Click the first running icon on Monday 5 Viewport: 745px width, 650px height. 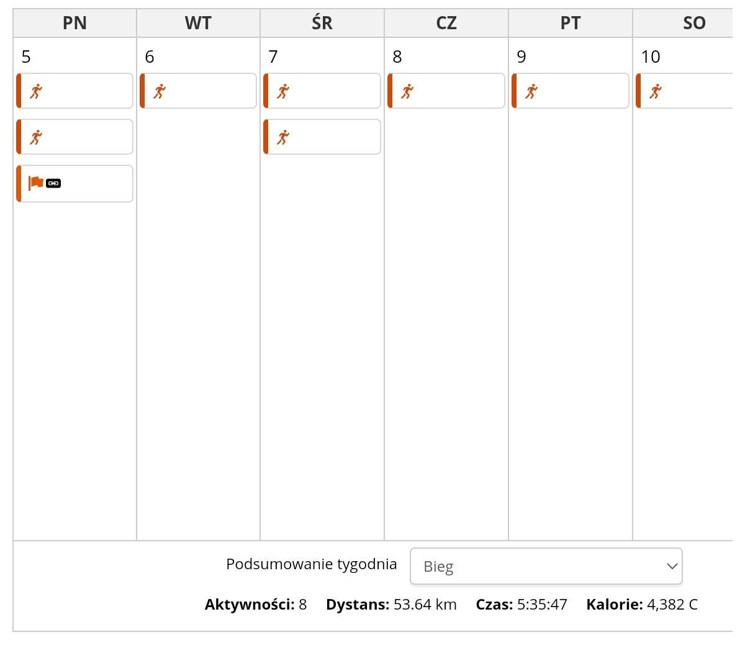click(x=36, y=91)
